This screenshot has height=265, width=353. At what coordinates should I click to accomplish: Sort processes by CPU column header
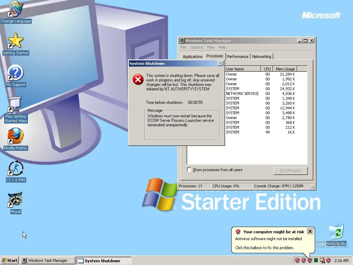[267, 69]
